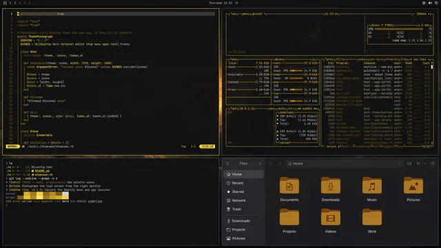Viewport: 441px width, 248px height.
Task: Click signals in btop footer
Action: tap(388, 146)
